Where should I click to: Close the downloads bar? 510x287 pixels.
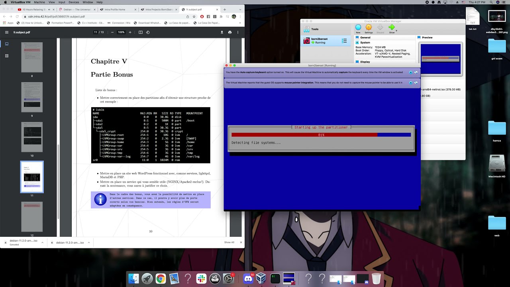[x=241, y=242]
